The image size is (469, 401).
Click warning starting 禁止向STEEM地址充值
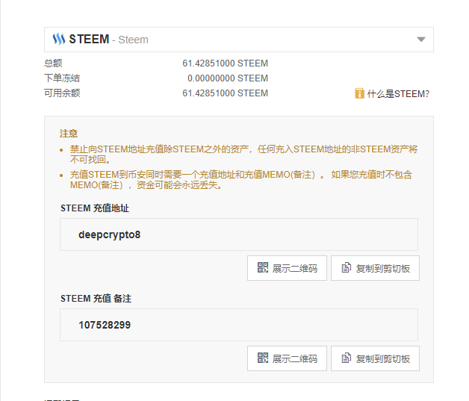(x=243, y=155)
